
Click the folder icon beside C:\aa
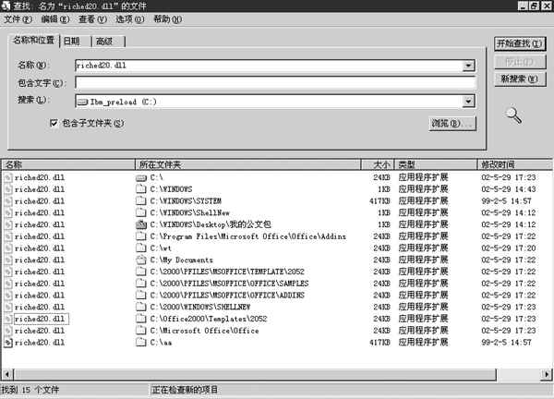click(141, 343)
